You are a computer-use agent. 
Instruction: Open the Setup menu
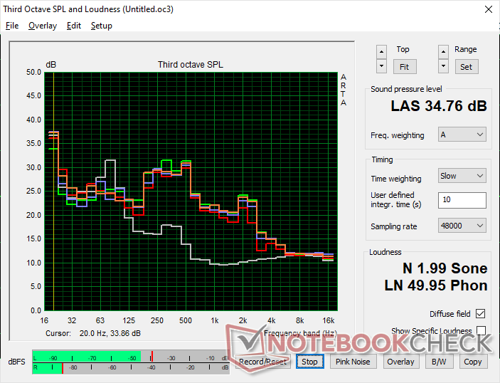tap(101, 26)
